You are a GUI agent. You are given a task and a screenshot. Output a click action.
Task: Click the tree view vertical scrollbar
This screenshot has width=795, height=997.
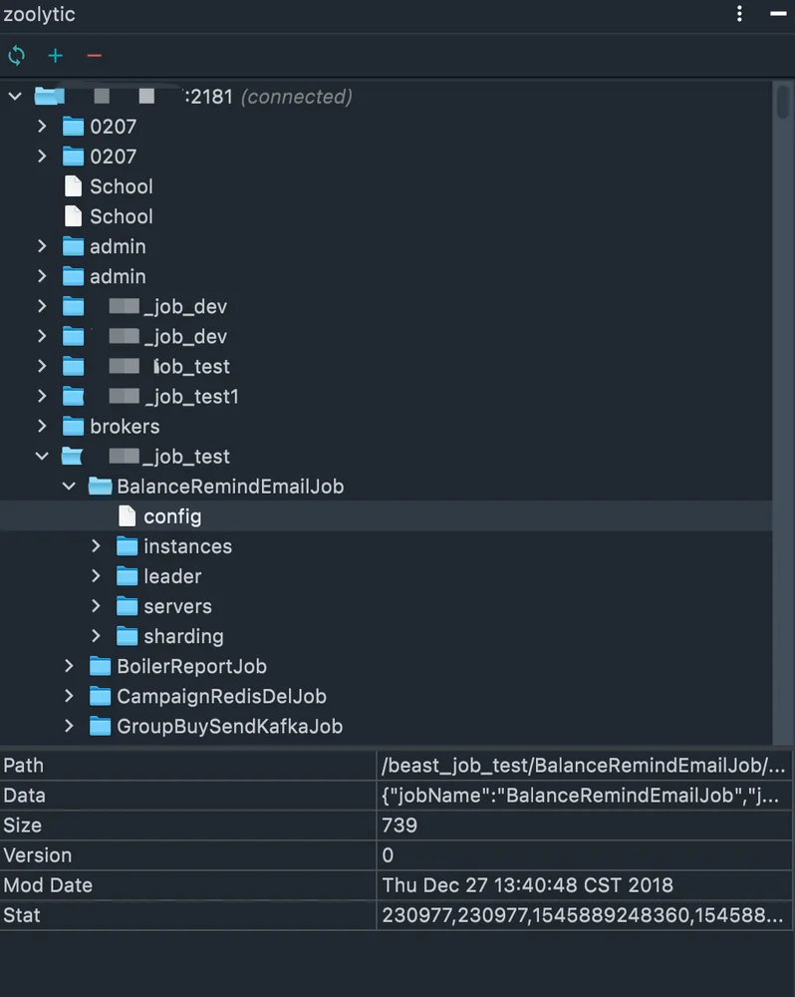[x=783, y=412]
